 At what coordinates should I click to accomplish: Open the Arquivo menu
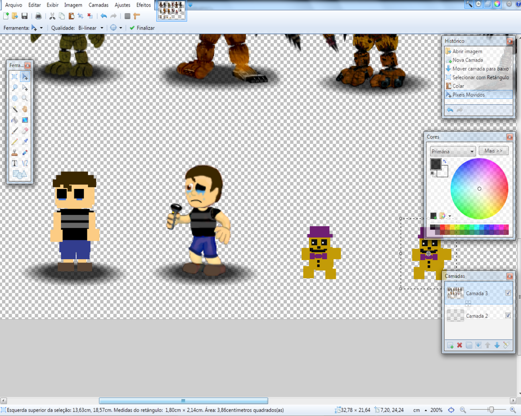point(14,5)
